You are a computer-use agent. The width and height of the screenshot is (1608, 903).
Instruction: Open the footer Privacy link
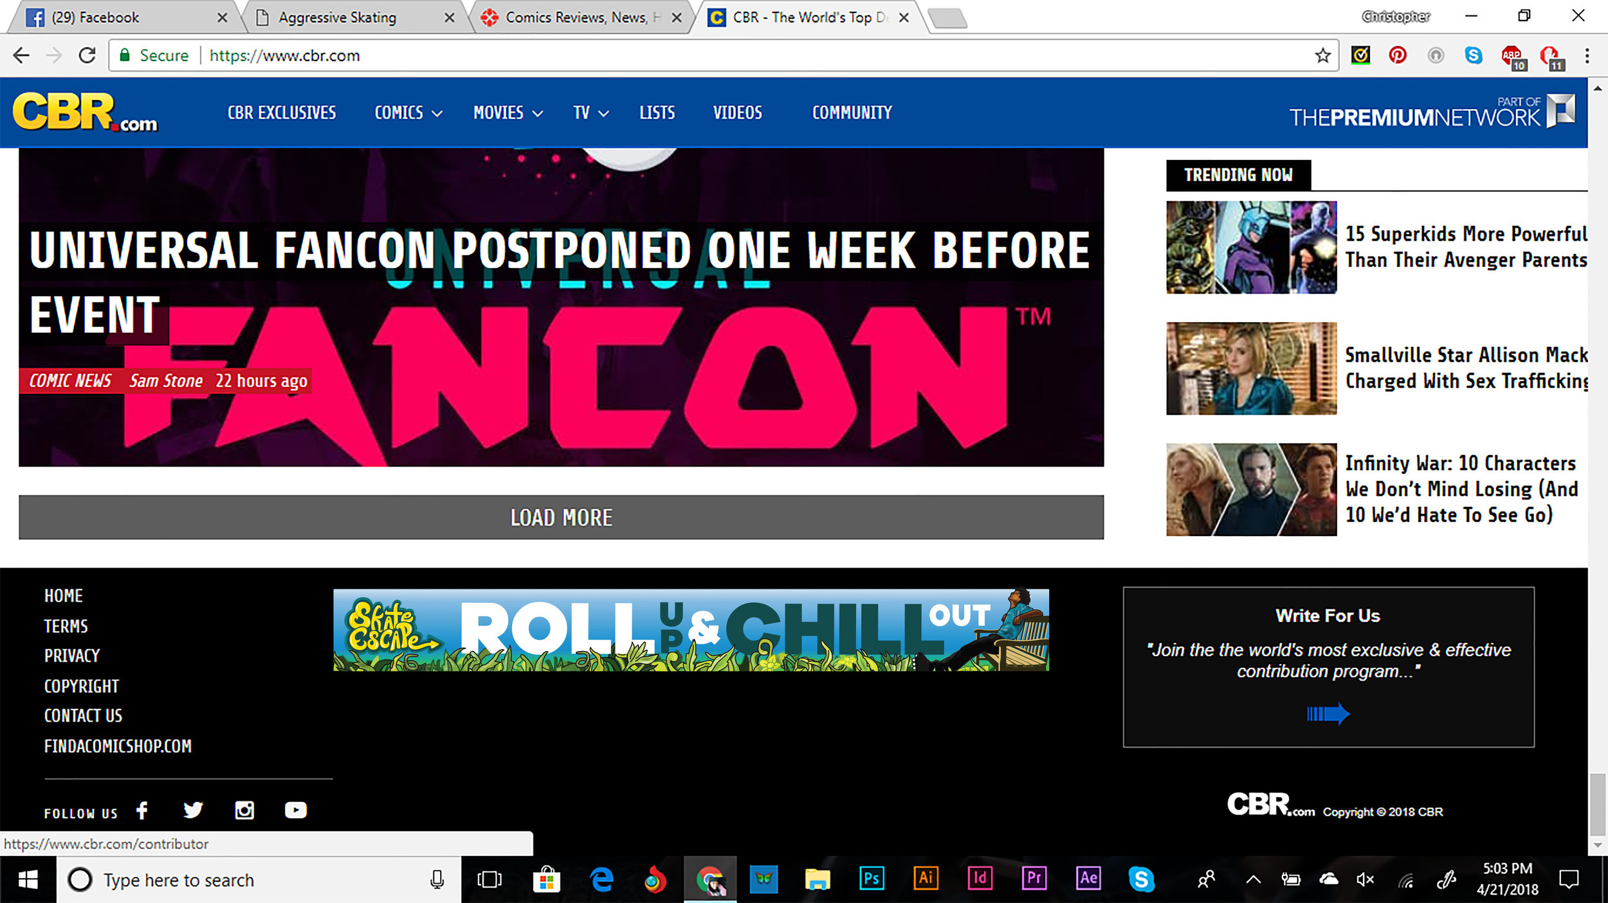(x=72, y=656)
